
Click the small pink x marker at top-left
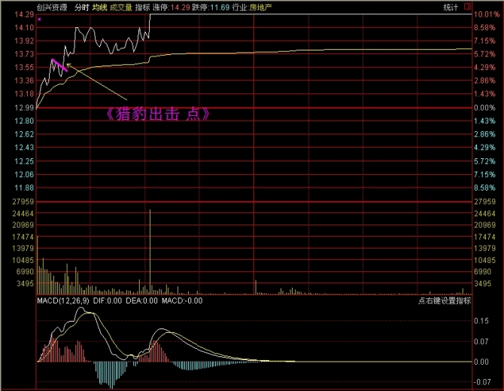point(39,19)
